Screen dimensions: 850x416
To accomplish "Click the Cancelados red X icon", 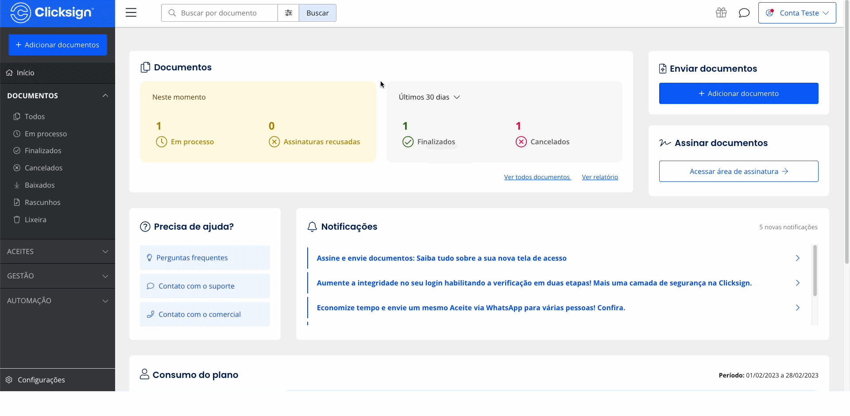I will click(521, 142).
